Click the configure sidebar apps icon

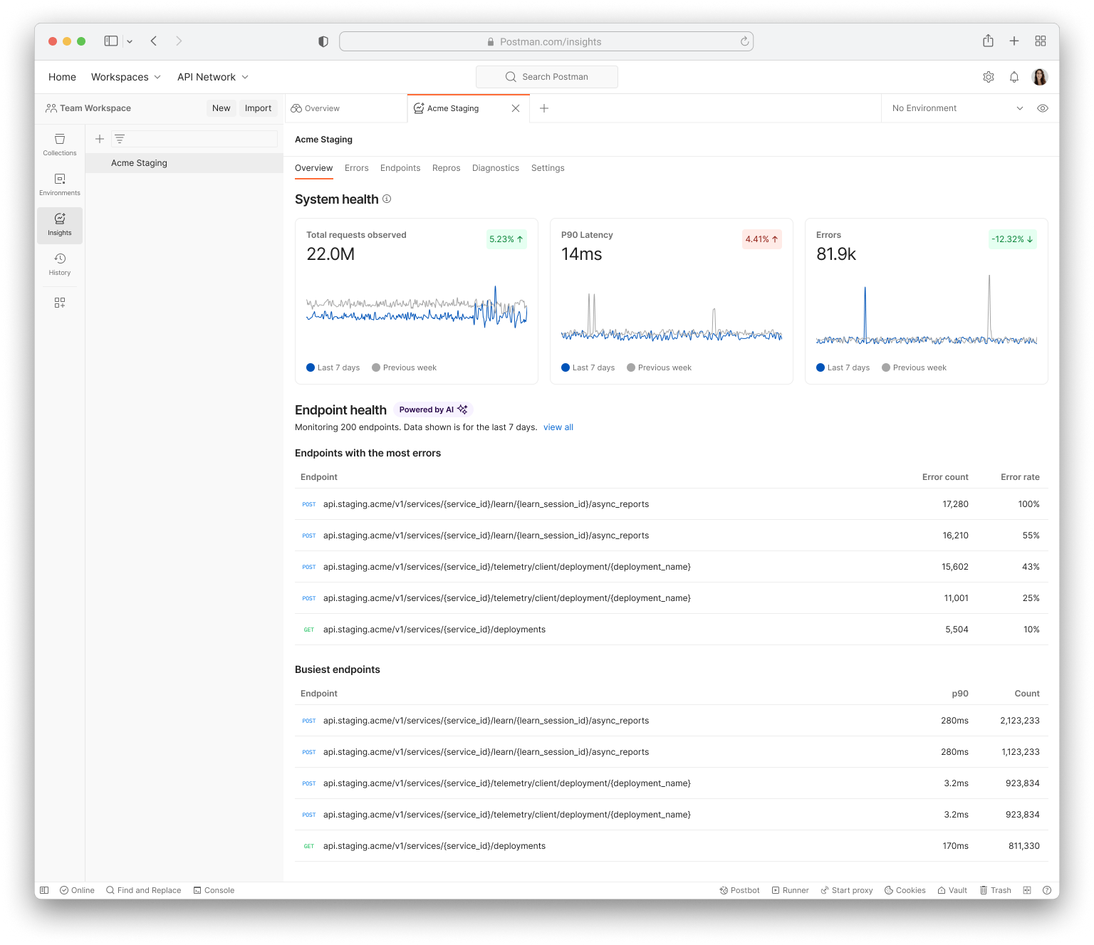coord(60,303)
